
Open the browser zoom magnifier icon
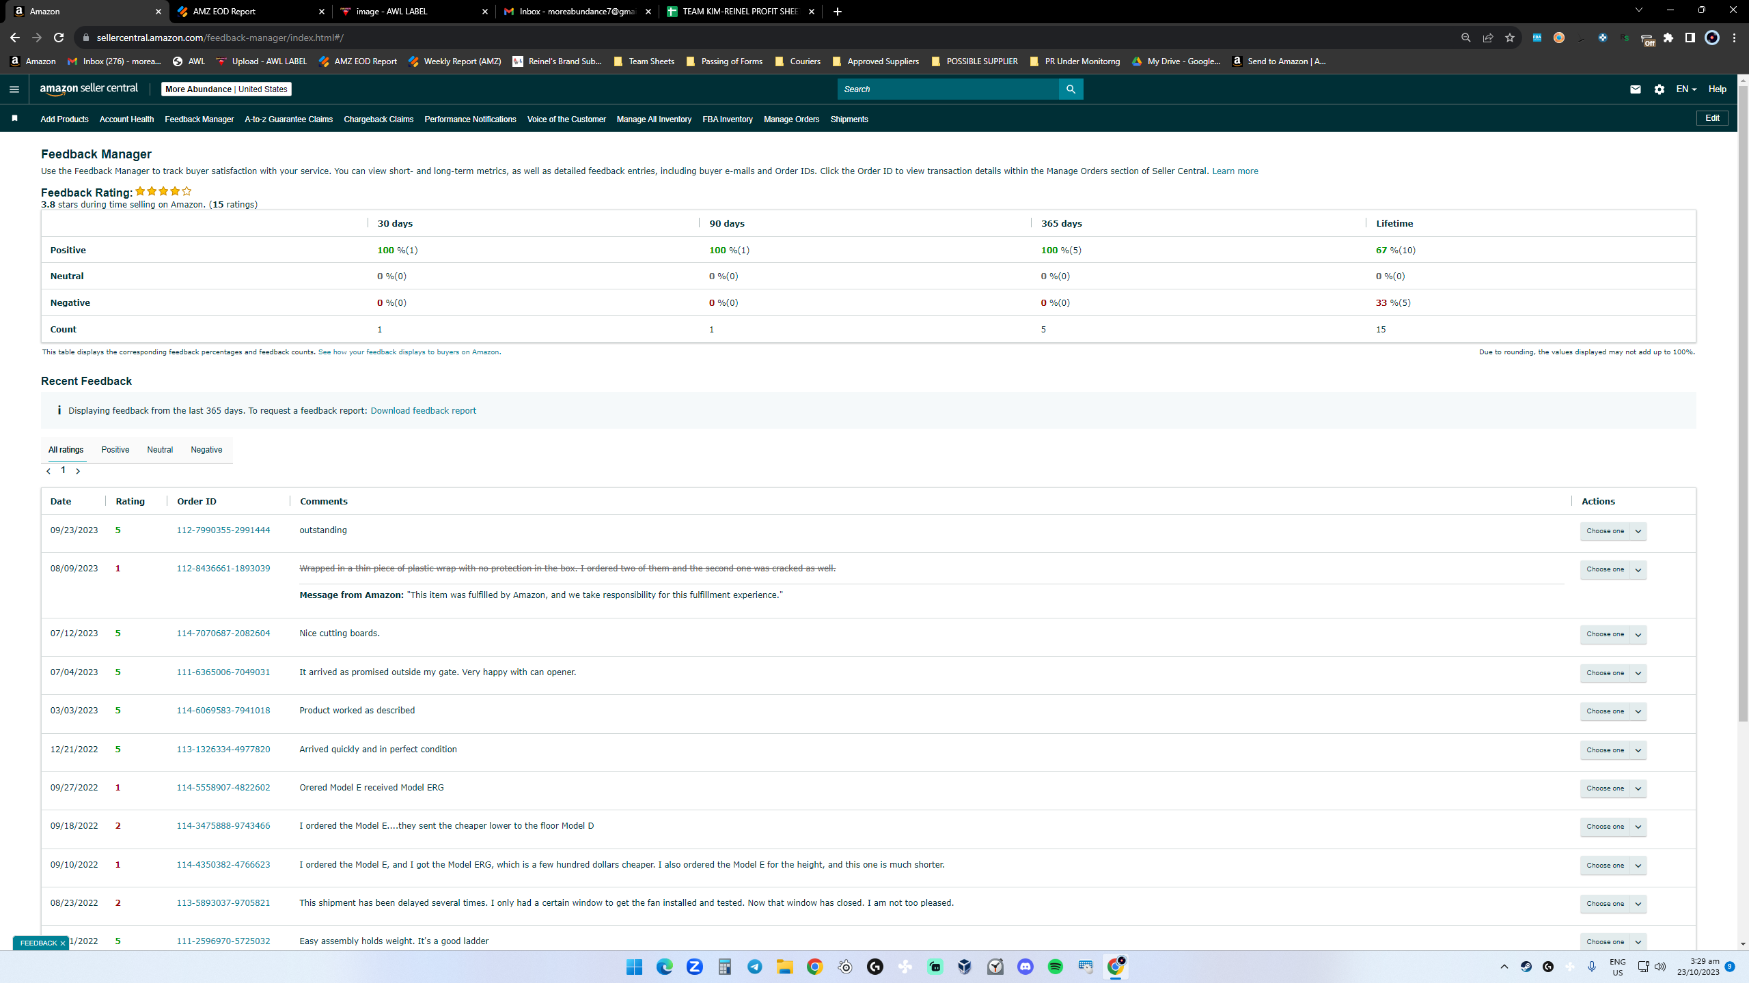tap(1465, 38)
